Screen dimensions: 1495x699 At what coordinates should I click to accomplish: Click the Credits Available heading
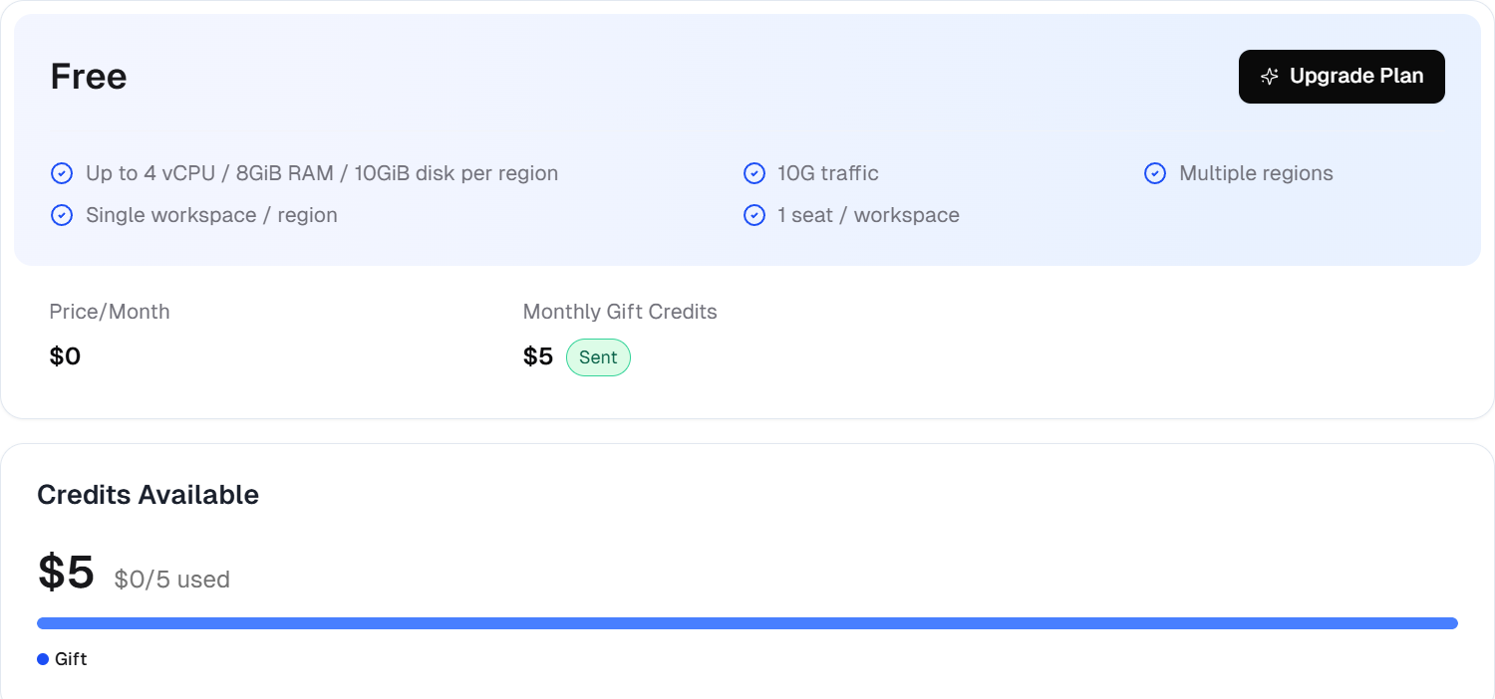click(148, 495)
